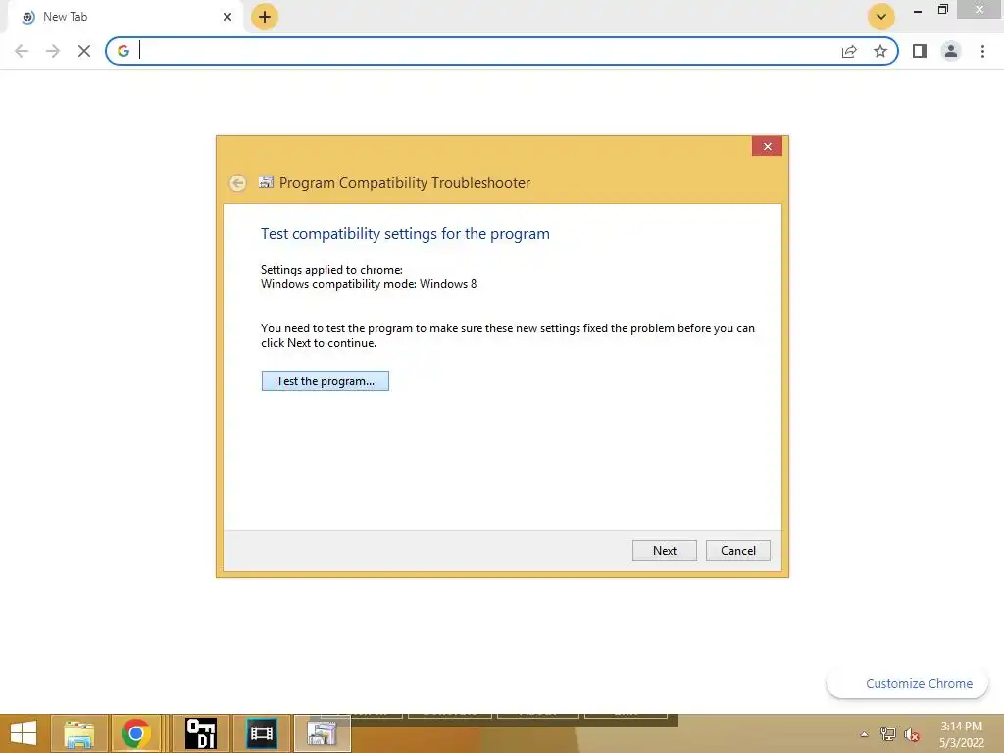Open the Chrome tab search dropdown arrow

881,17
